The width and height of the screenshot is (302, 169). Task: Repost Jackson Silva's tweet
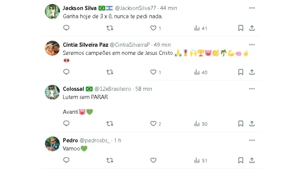point(110,28)
